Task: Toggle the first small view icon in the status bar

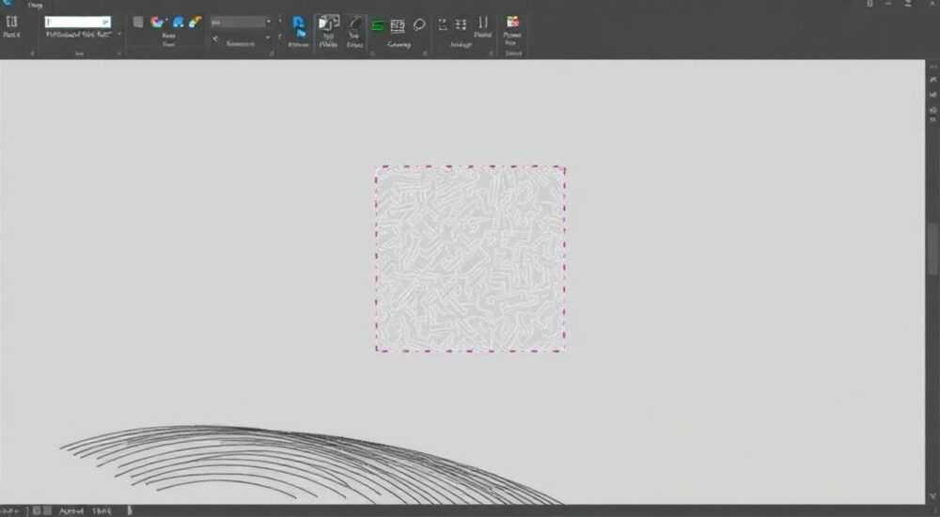Action: pos(38,510)
